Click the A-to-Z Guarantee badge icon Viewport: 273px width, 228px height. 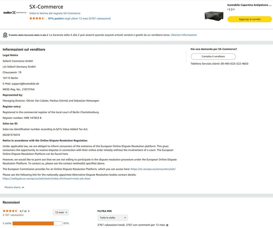click(5, 35)
